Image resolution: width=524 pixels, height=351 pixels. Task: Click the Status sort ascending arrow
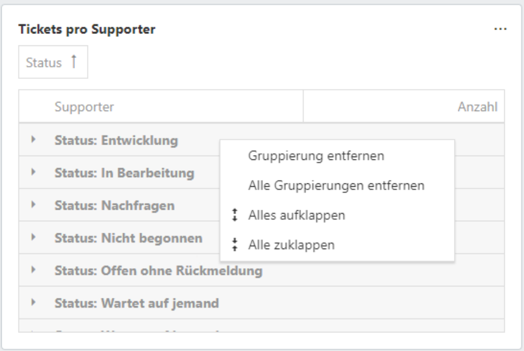pyautogui.click(x=72, y=62)
